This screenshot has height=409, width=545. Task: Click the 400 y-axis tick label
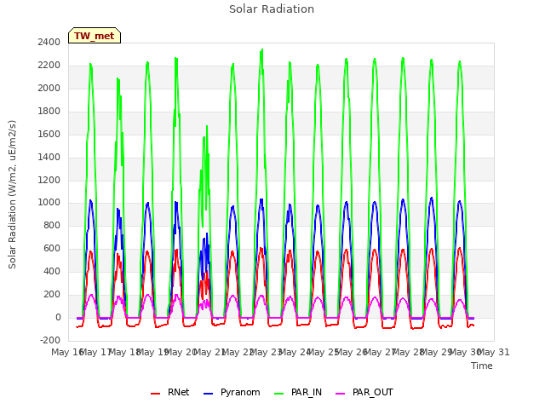[x=52, y=271]
